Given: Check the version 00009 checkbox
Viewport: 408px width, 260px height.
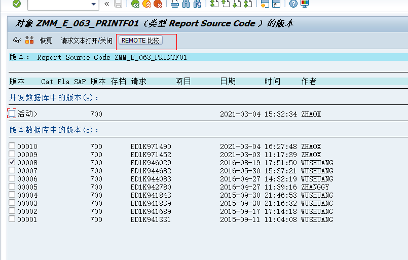Looking at the screenshot, I should coord(12,154).
